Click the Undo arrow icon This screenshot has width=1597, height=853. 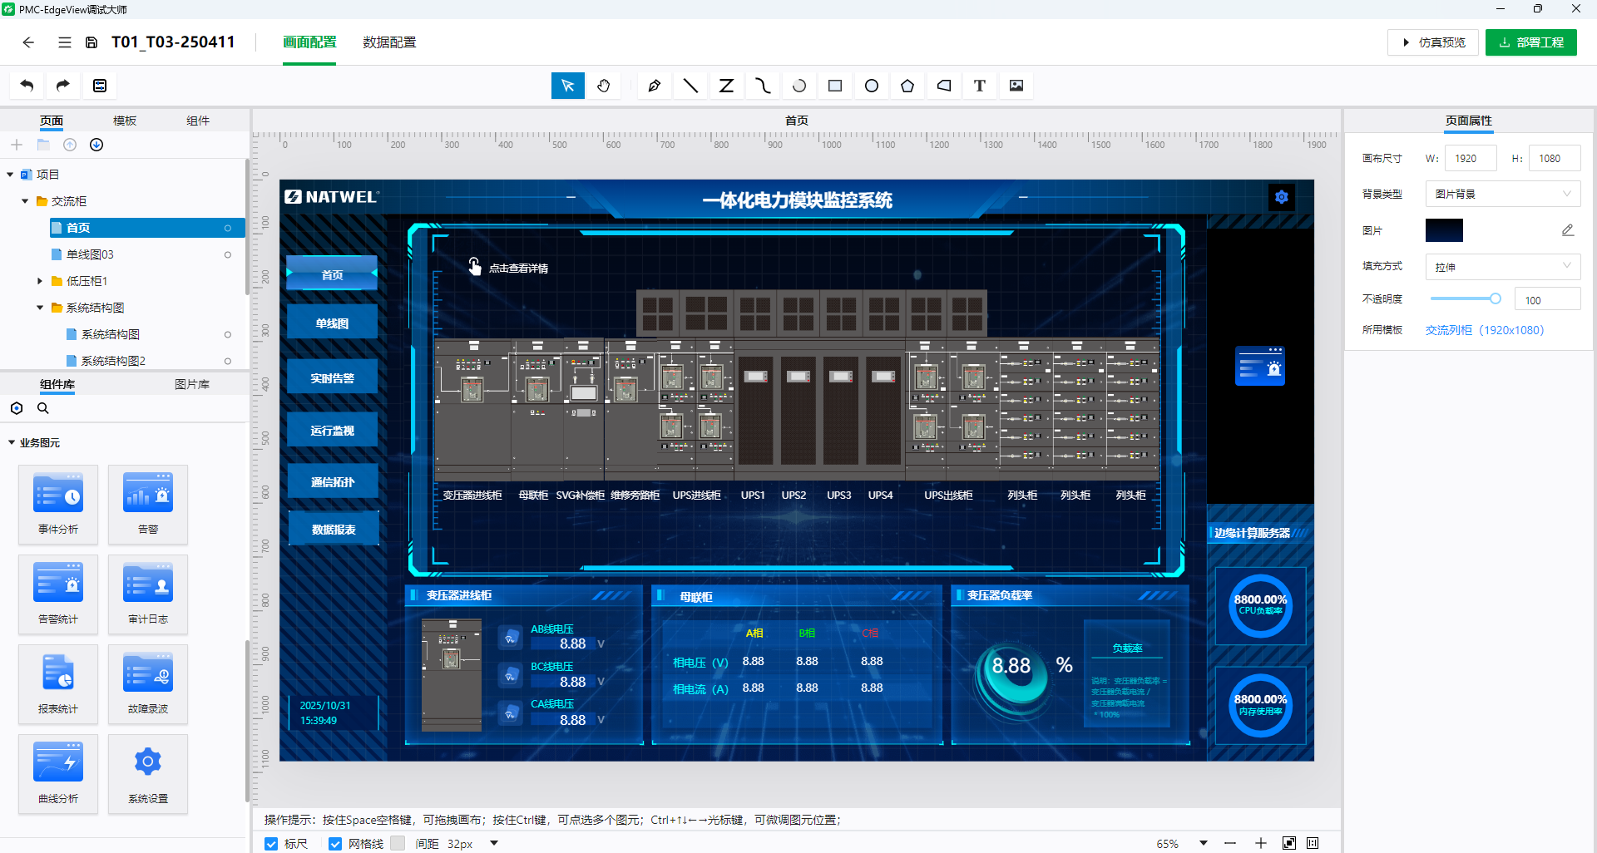click(x=27, y=86)
